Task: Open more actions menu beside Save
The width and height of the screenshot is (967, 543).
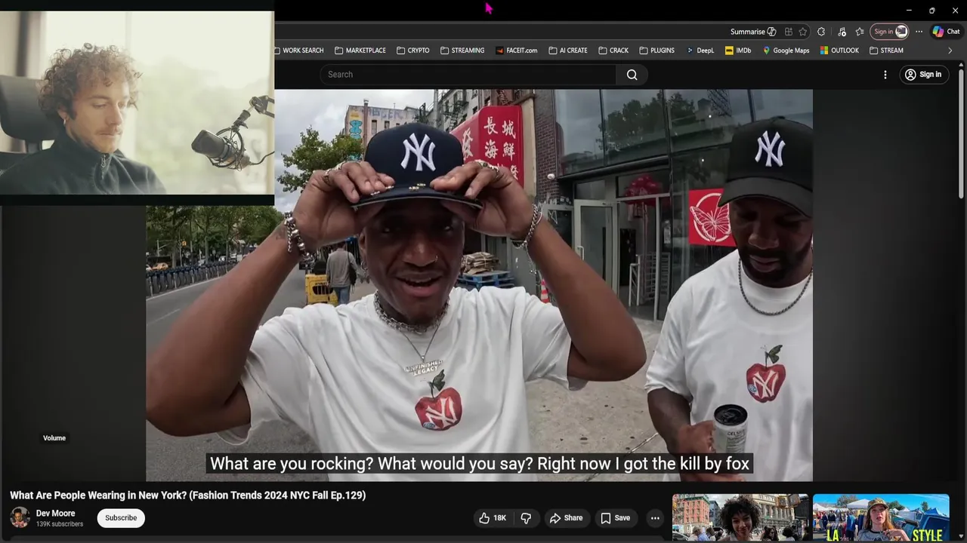Action: point(655,518)
